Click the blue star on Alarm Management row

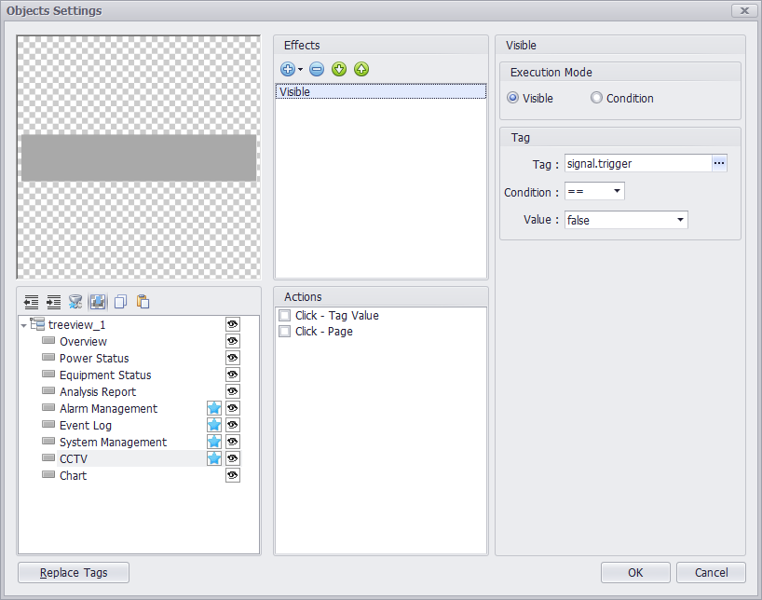click(214, 408)
